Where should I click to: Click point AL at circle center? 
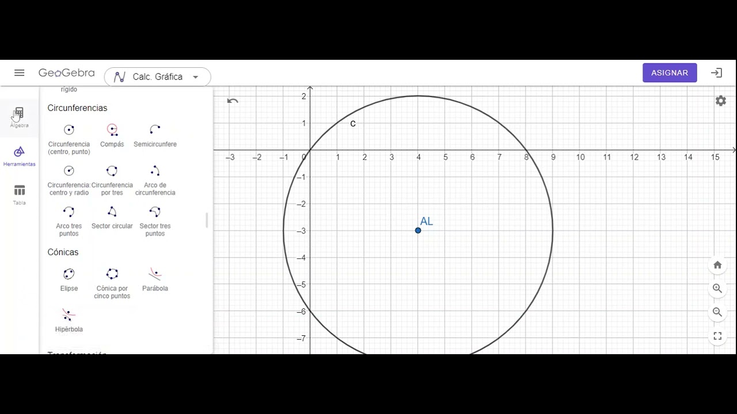coord(418,231)
